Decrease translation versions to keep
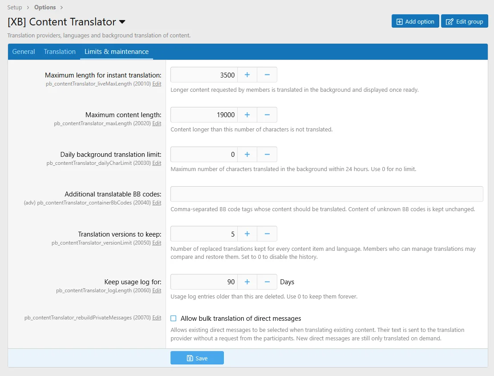This screenshot has width=494, height=376. pos(267,234)
